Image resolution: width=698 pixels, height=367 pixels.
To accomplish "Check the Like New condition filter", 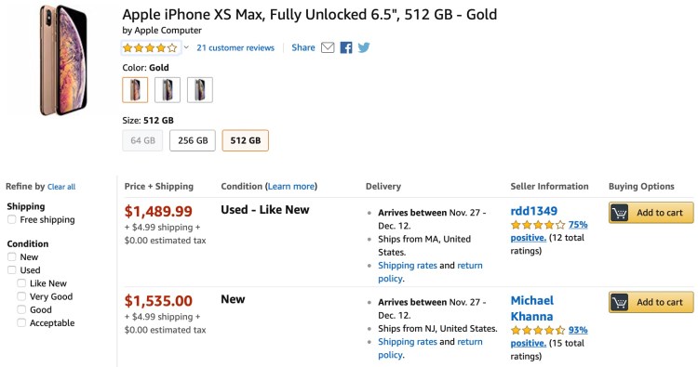I will click(x=21, y=283).
